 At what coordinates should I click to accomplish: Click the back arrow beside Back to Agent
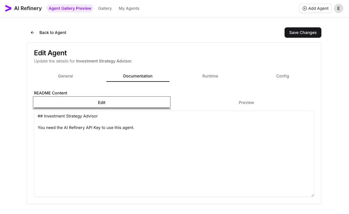tap(33, 33)
